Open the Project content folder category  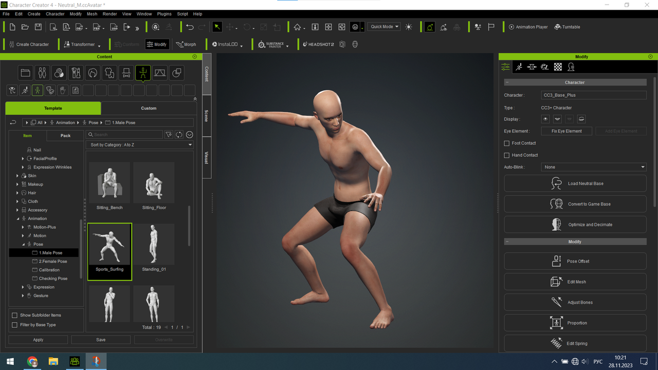click(25, 73)
